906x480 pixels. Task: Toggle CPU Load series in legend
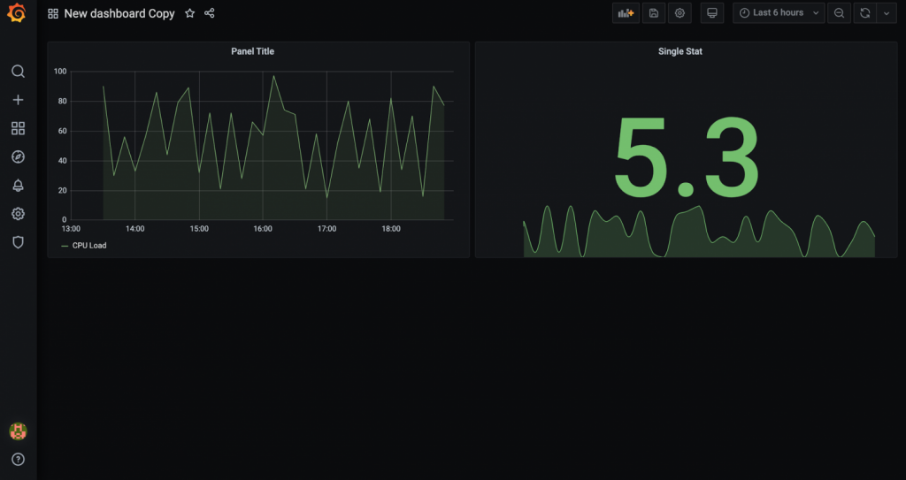tap(88, 245)
